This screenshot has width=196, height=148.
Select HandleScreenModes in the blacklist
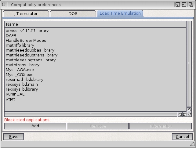point(26,40)
